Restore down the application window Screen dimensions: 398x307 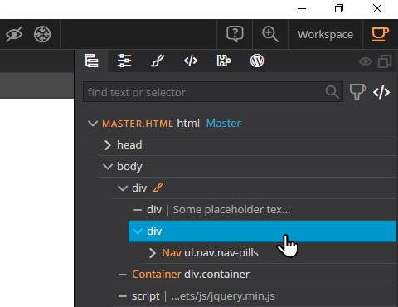click(x=339, y=8)
